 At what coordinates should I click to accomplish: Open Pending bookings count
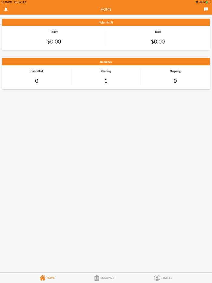point(106,81)
